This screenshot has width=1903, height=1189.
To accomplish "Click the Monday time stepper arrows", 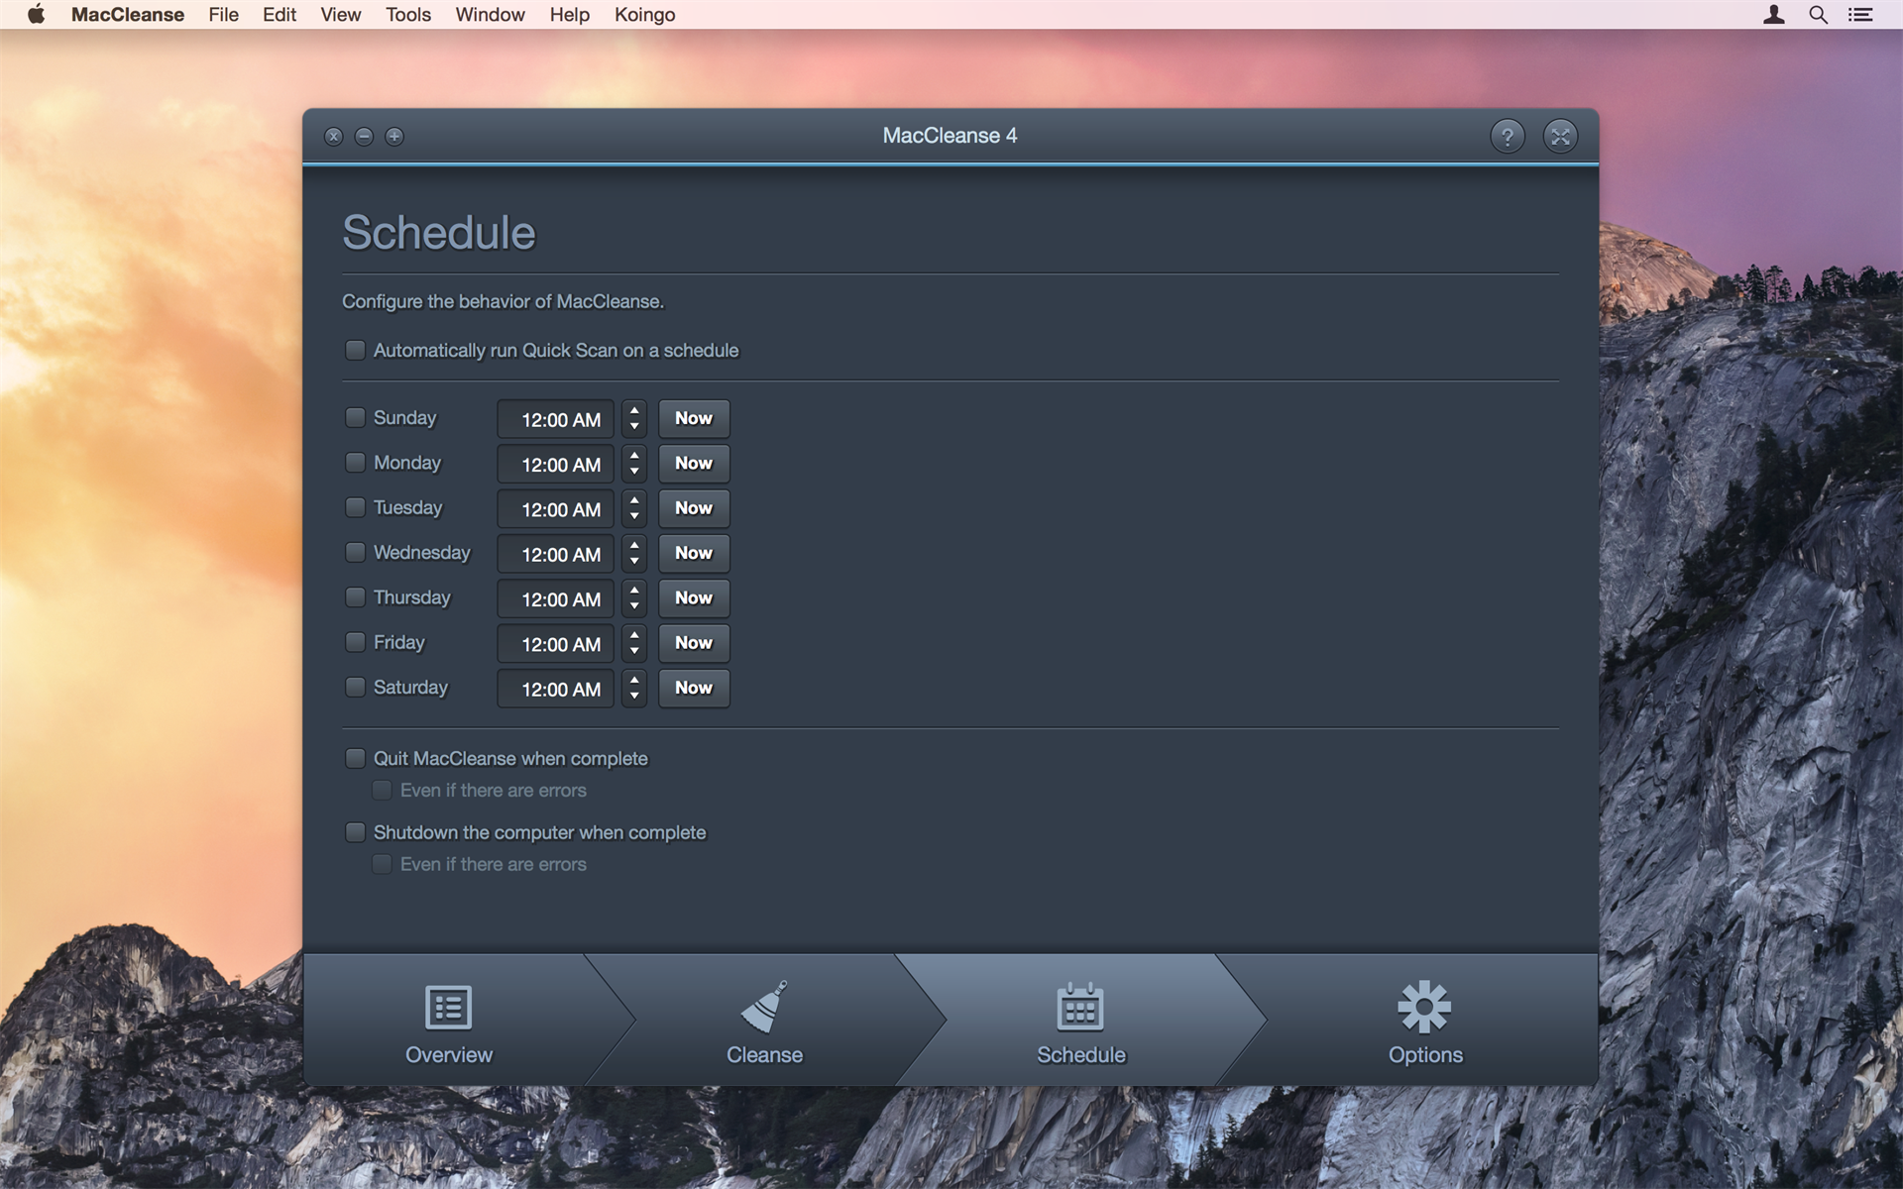I will coord(634,463).
